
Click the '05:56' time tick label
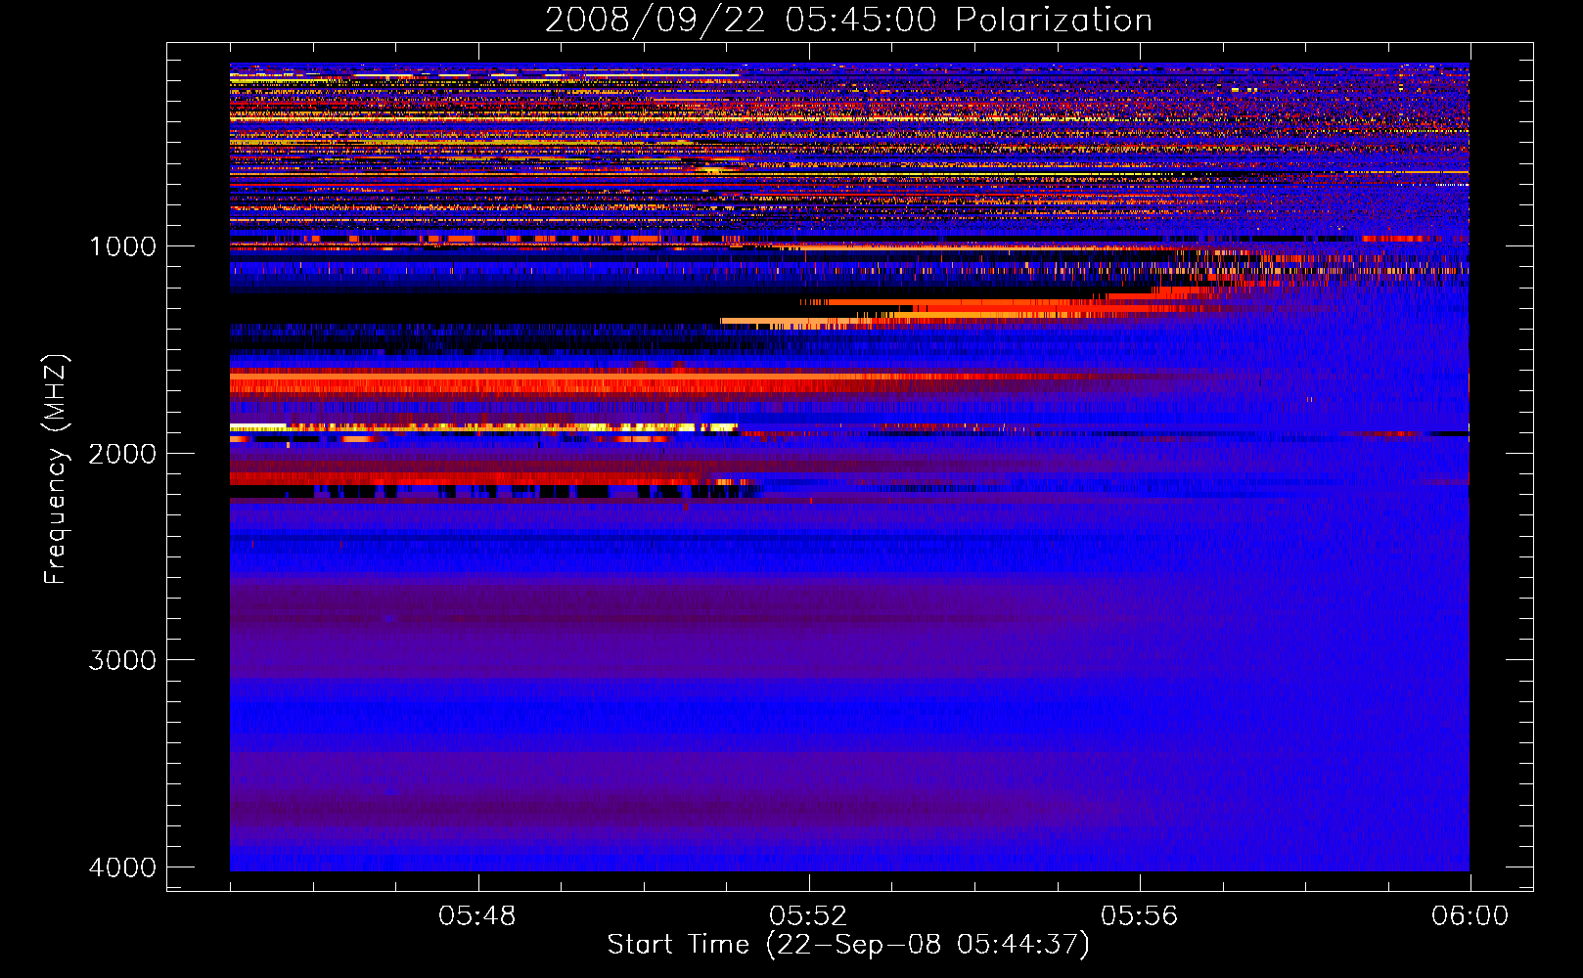point(1139,916)
